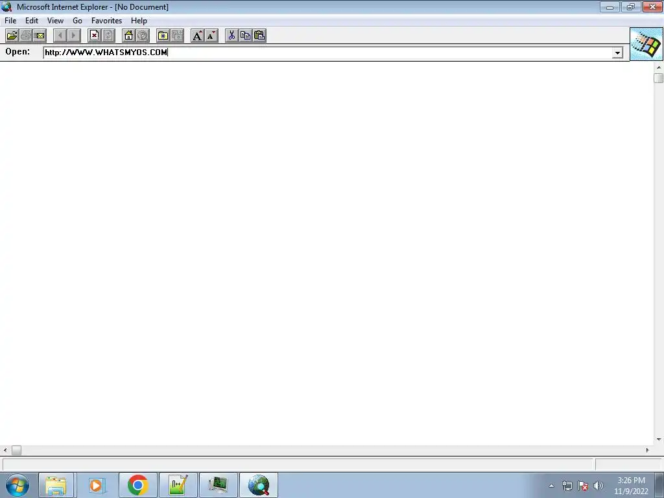Viewport: 664px width, 498px height.
Task: Click the vertical scrollbar thumb
Action: click(659, 78)
